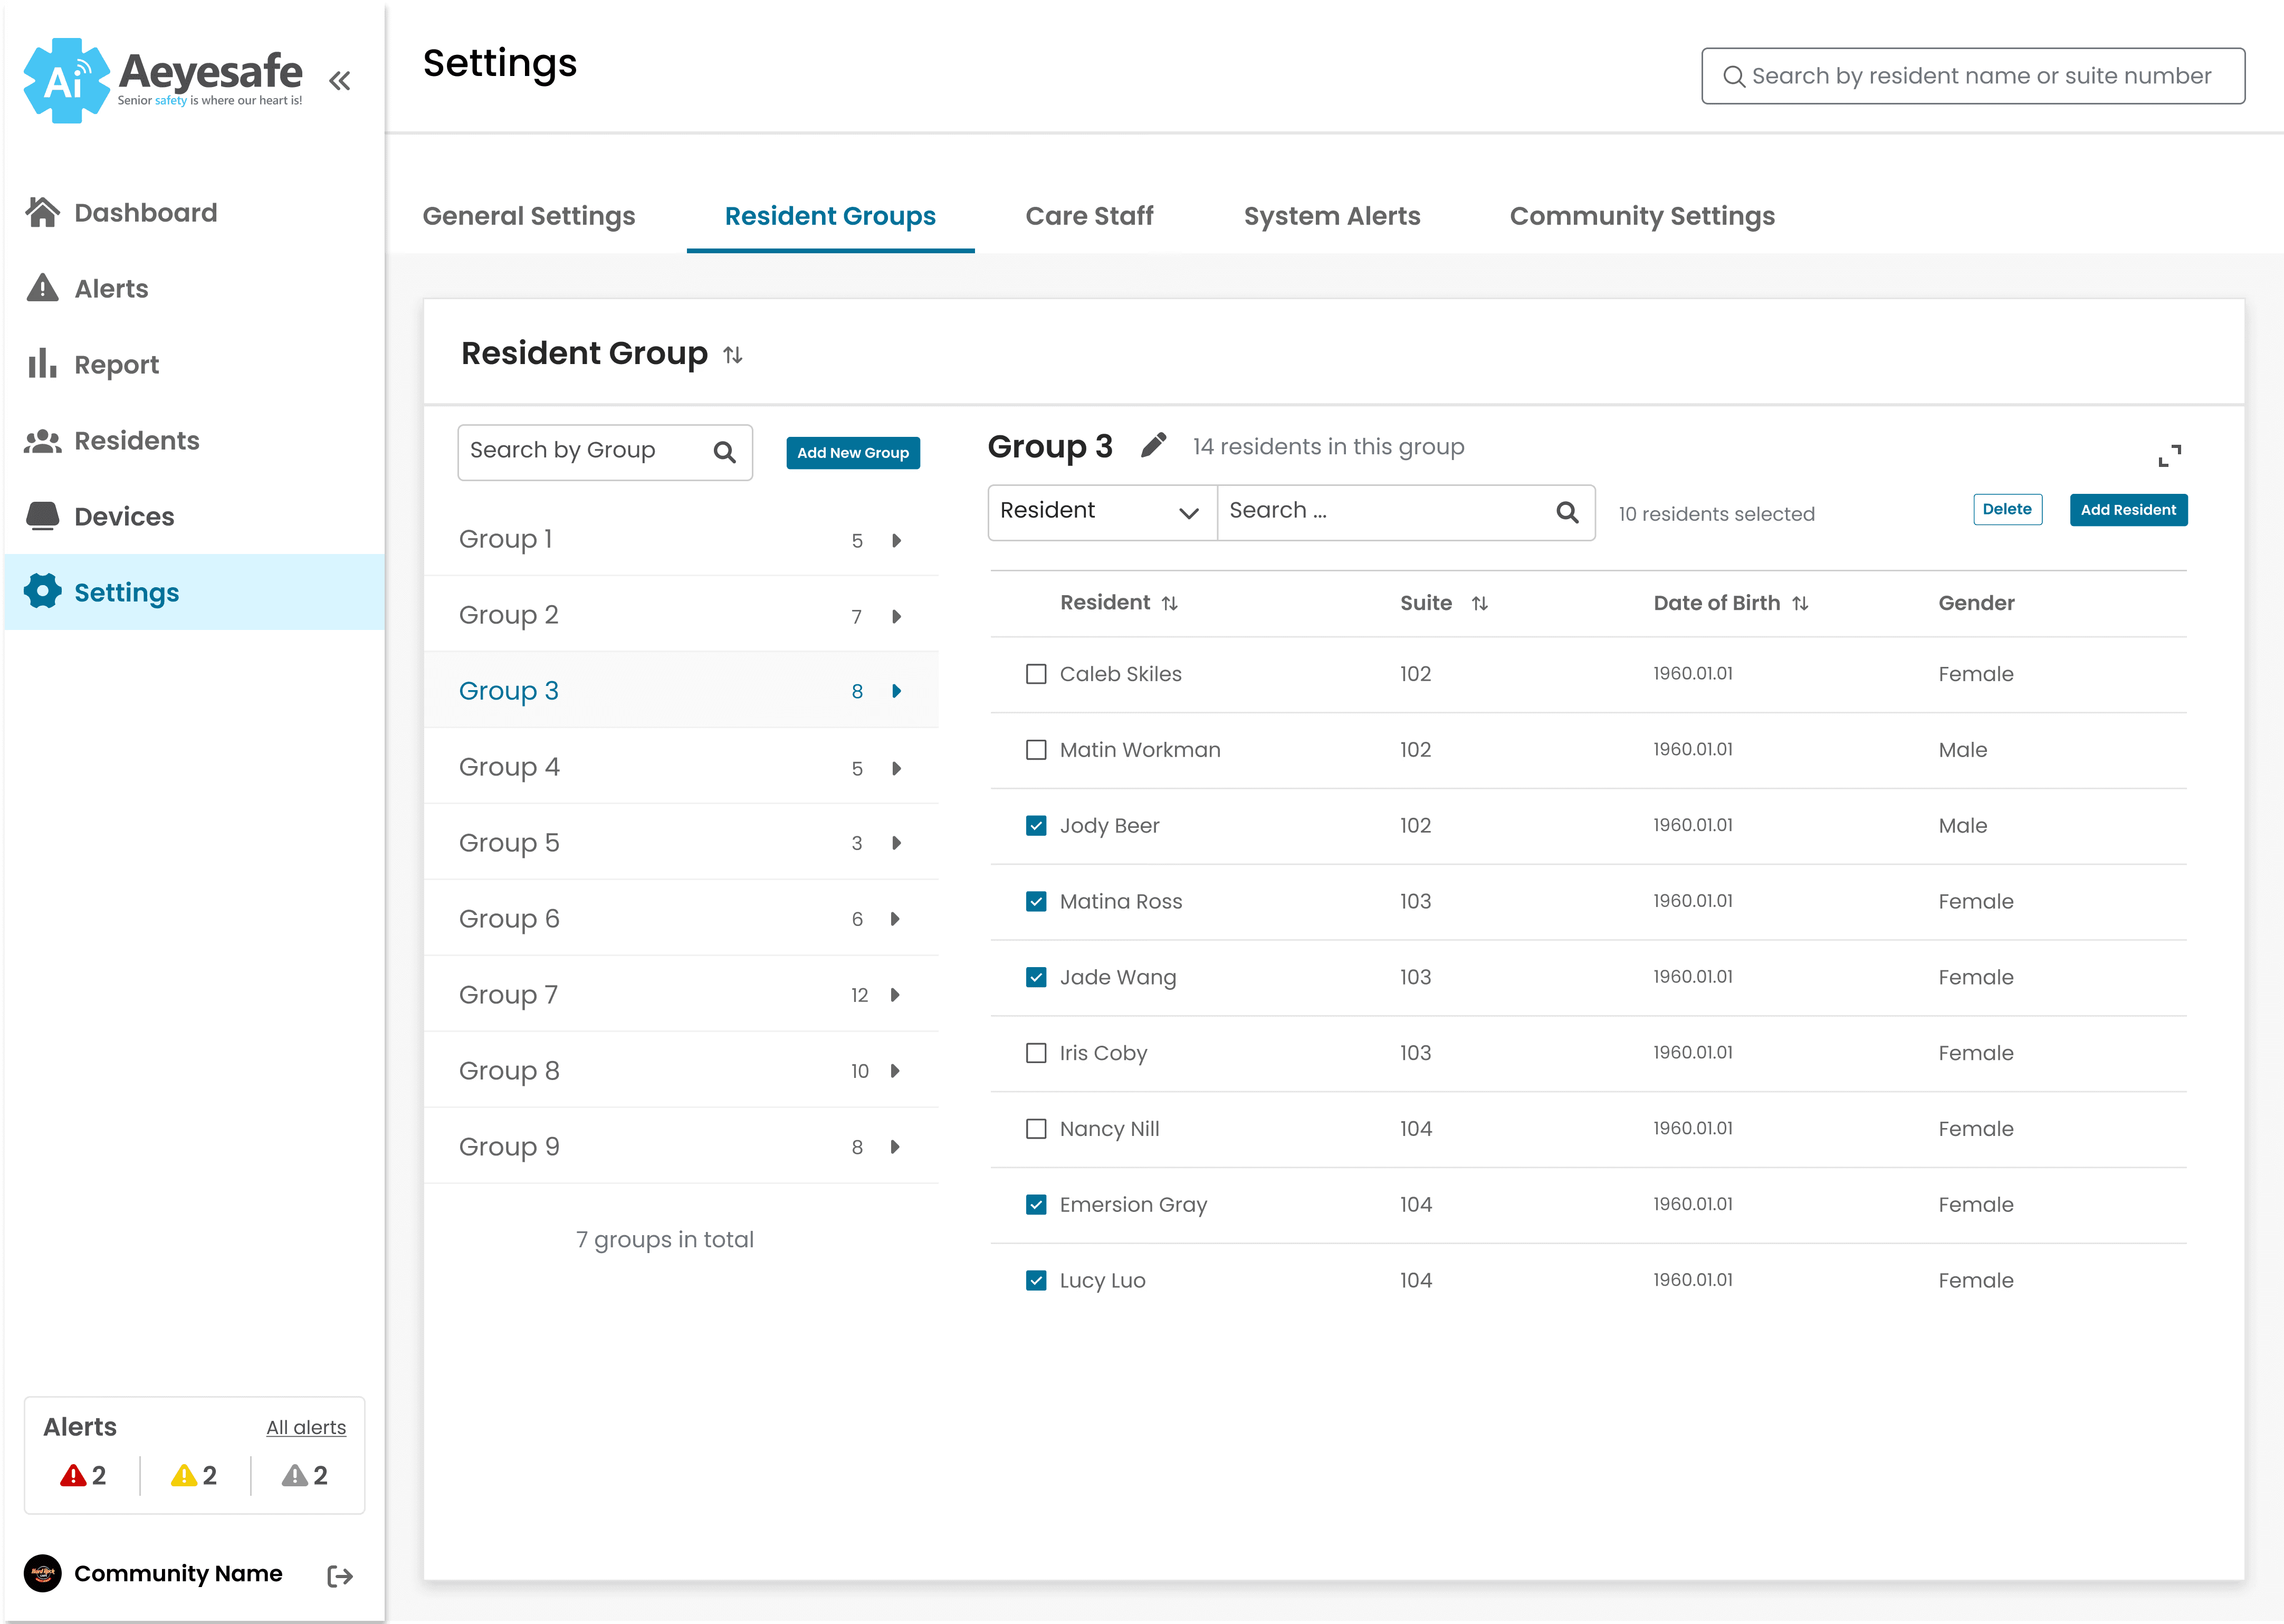
Task: Click the pencil icon to rename Group 3
Action: click(1153, 445)
